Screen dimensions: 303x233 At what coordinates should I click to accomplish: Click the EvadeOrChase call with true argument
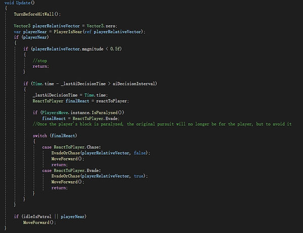99,176
